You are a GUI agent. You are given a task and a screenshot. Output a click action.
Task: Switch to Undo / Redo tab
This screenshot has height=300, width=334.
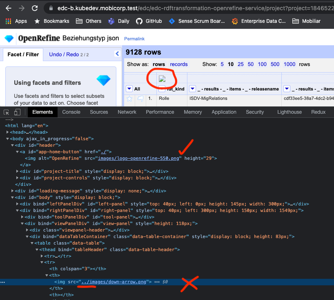[x=69, y=55]
